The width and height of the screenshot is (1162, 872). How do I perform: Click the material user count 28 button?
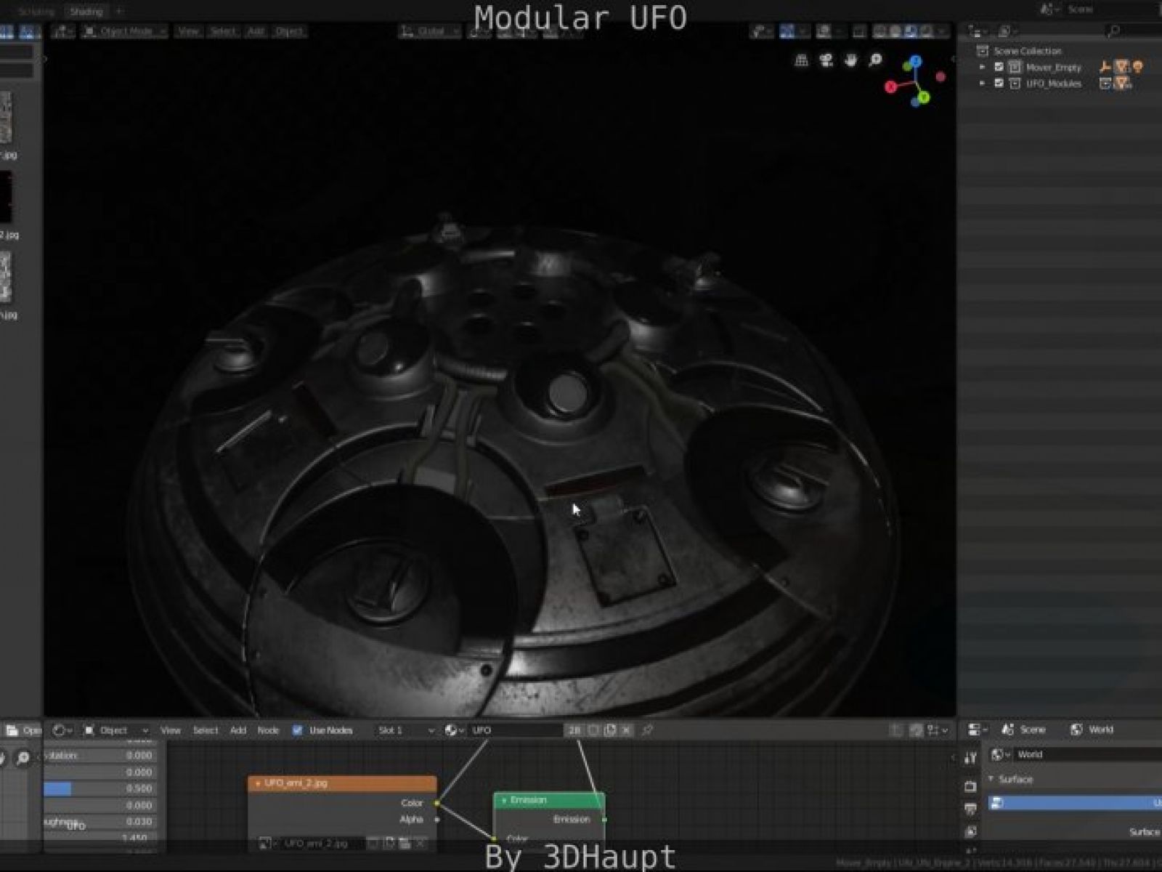pos(574,730)
